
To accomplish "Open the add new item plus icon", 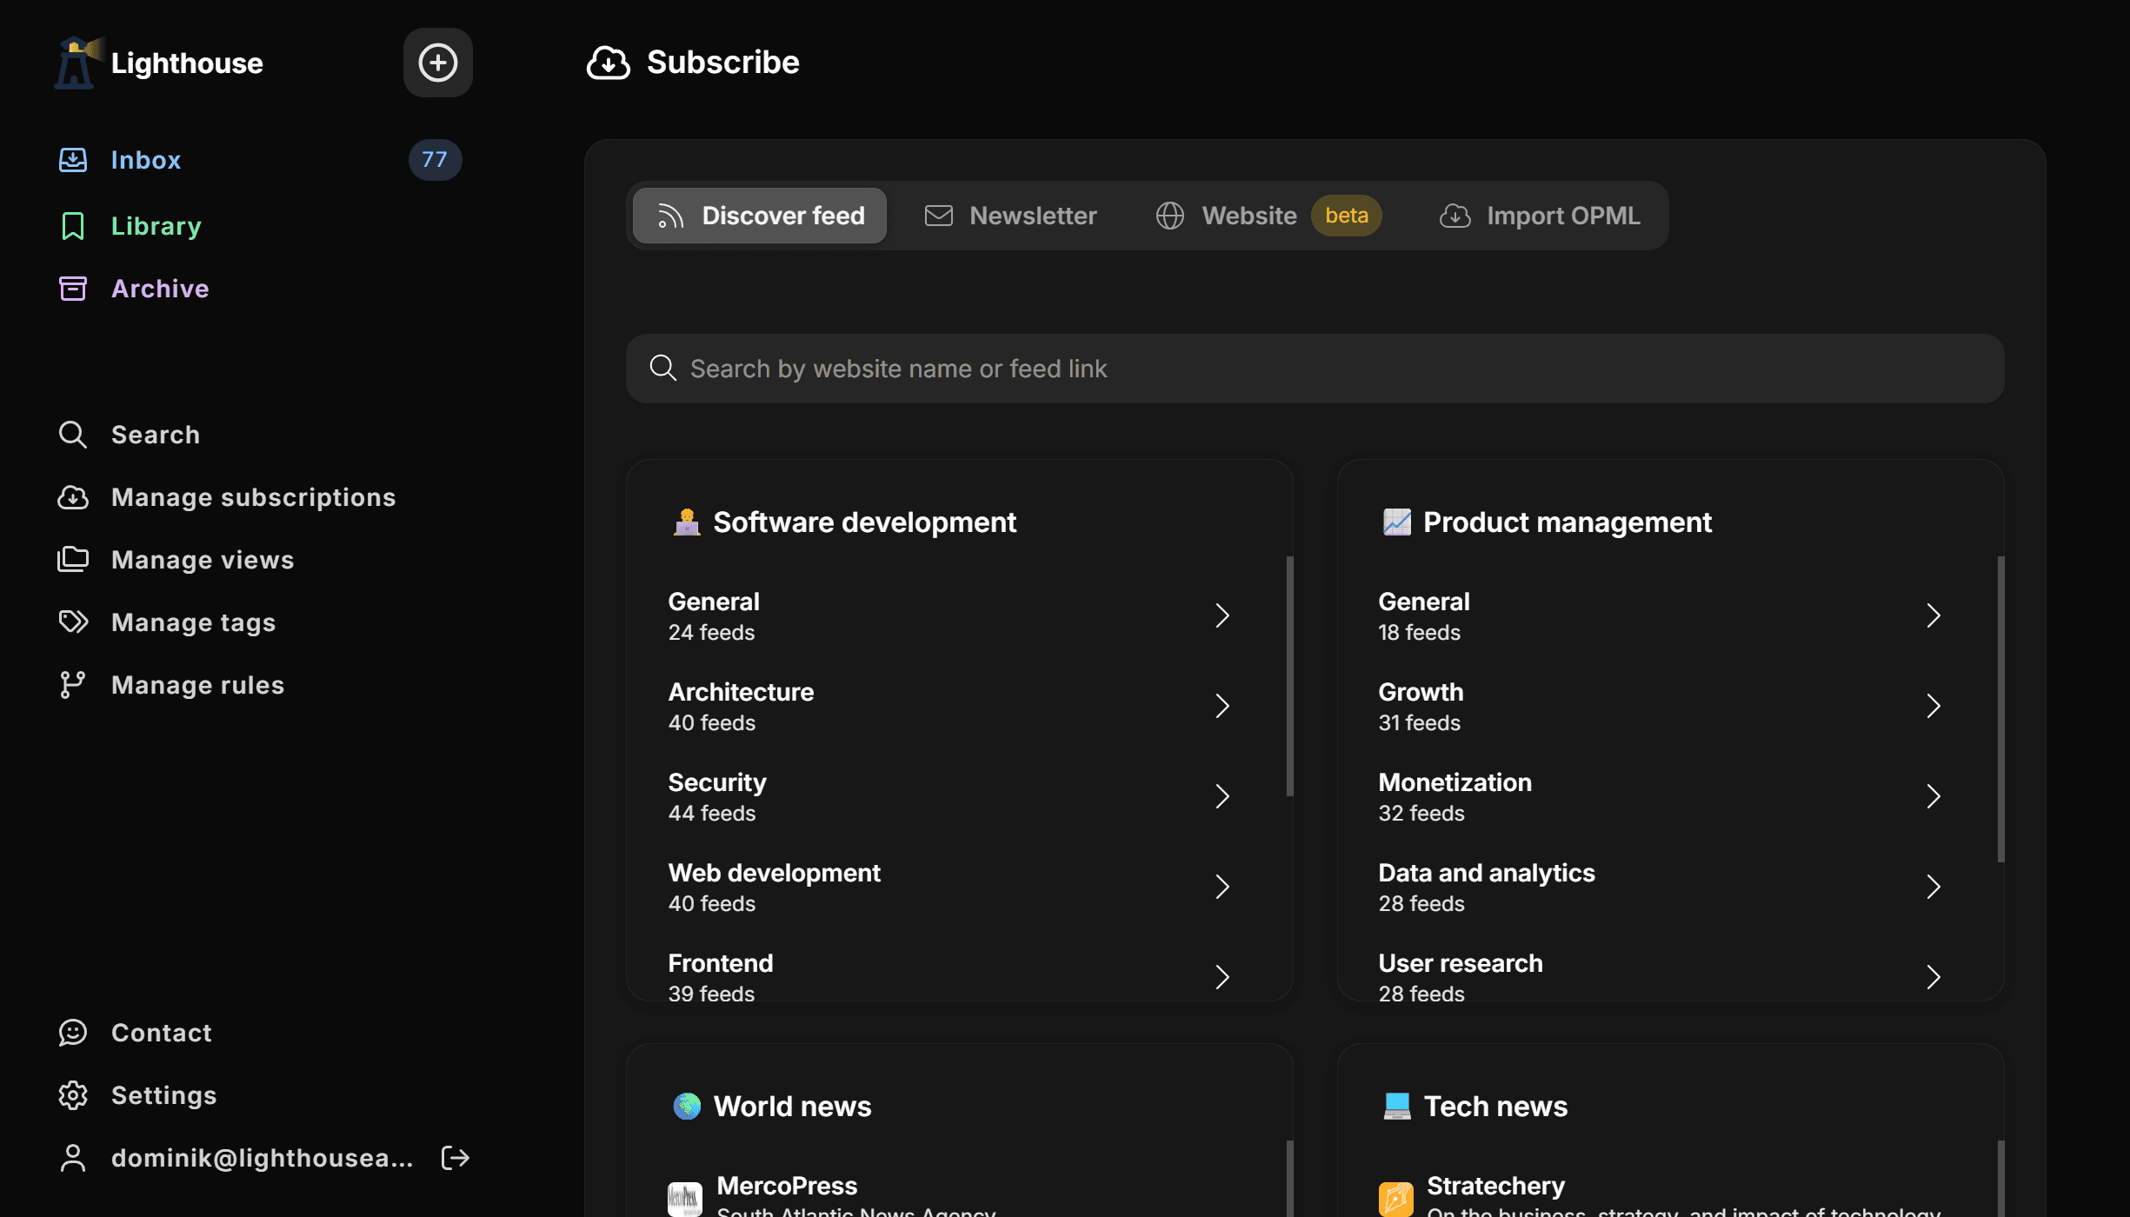I will (437, 62).
